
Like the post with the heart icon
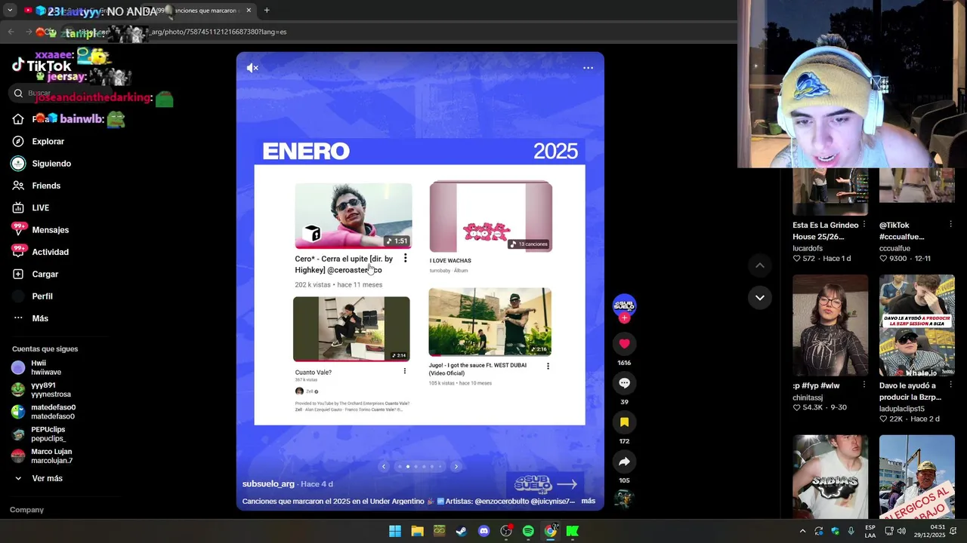click(624, 344)
